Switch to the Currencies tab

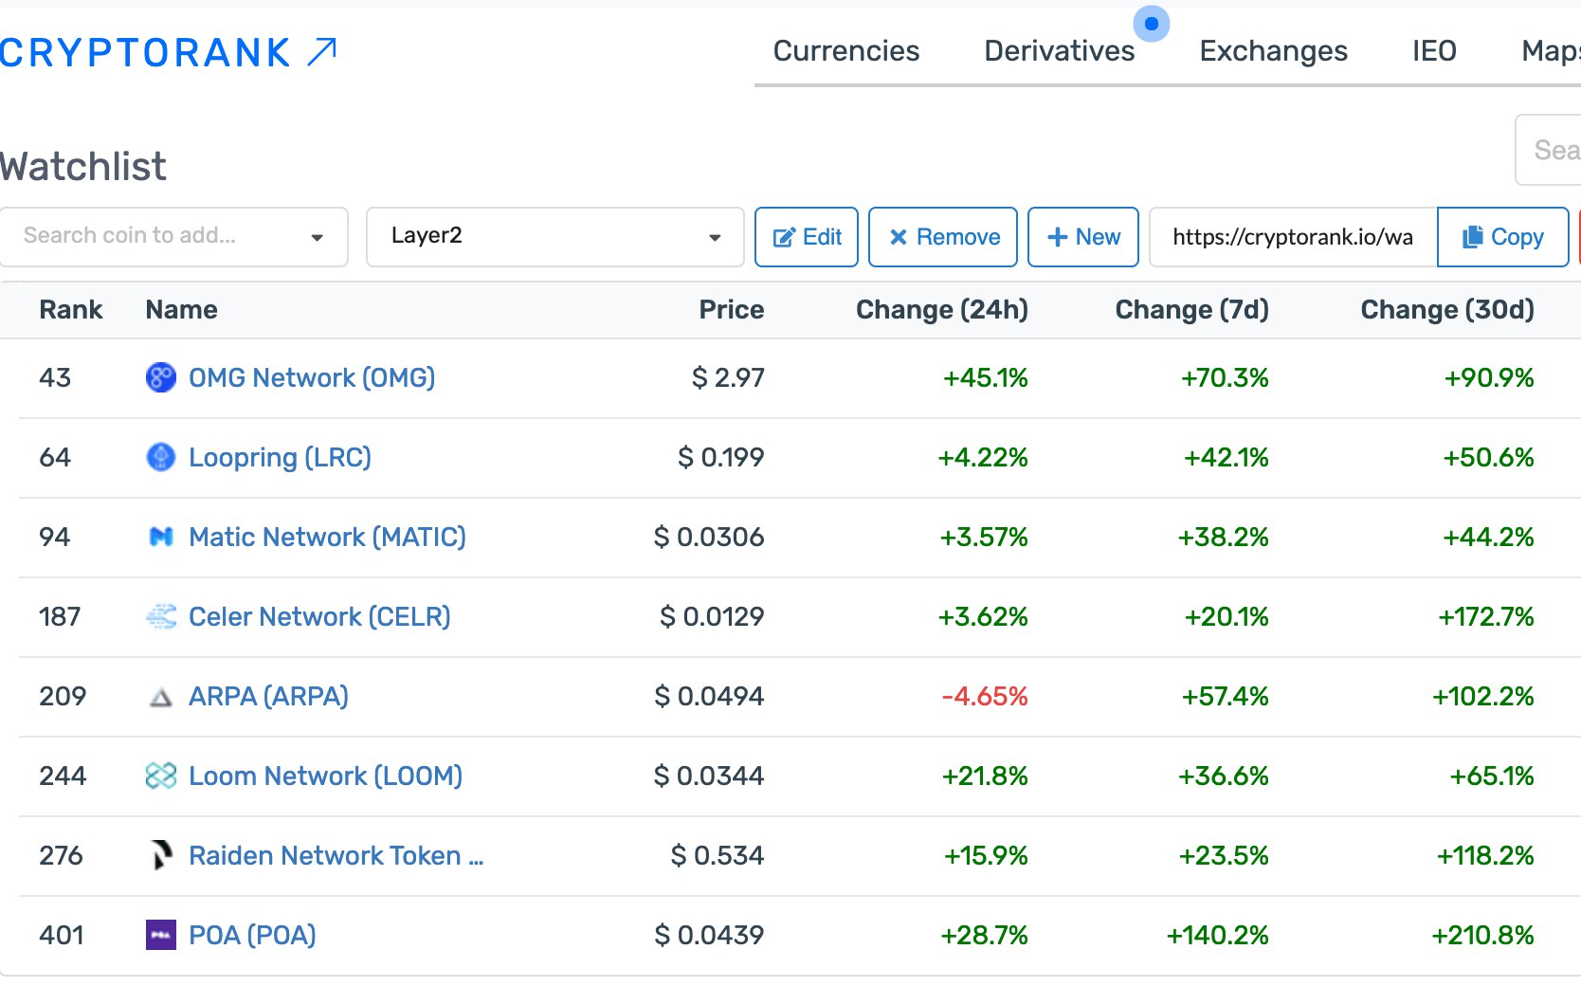click(845, 51)
